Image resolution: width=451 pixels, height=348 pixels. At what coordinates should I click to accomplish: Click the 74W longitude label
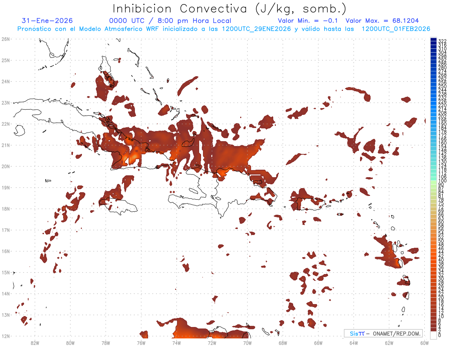coord(177,343)
